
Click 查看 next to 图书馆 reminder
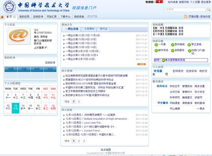[181, 31]
